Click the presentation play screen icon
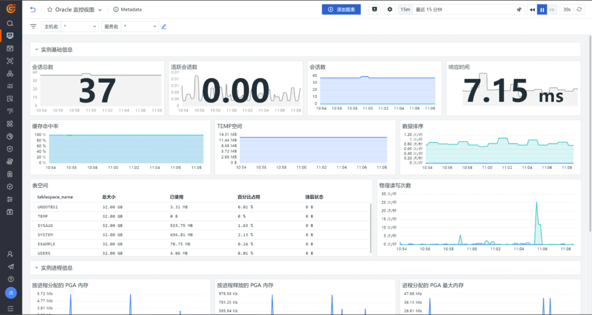 374,9
